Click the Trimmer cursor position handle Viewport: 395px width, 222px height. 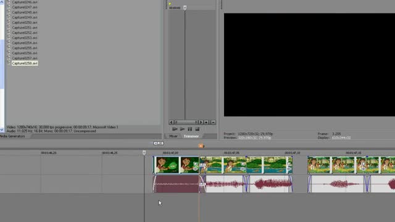pos(185,8)
